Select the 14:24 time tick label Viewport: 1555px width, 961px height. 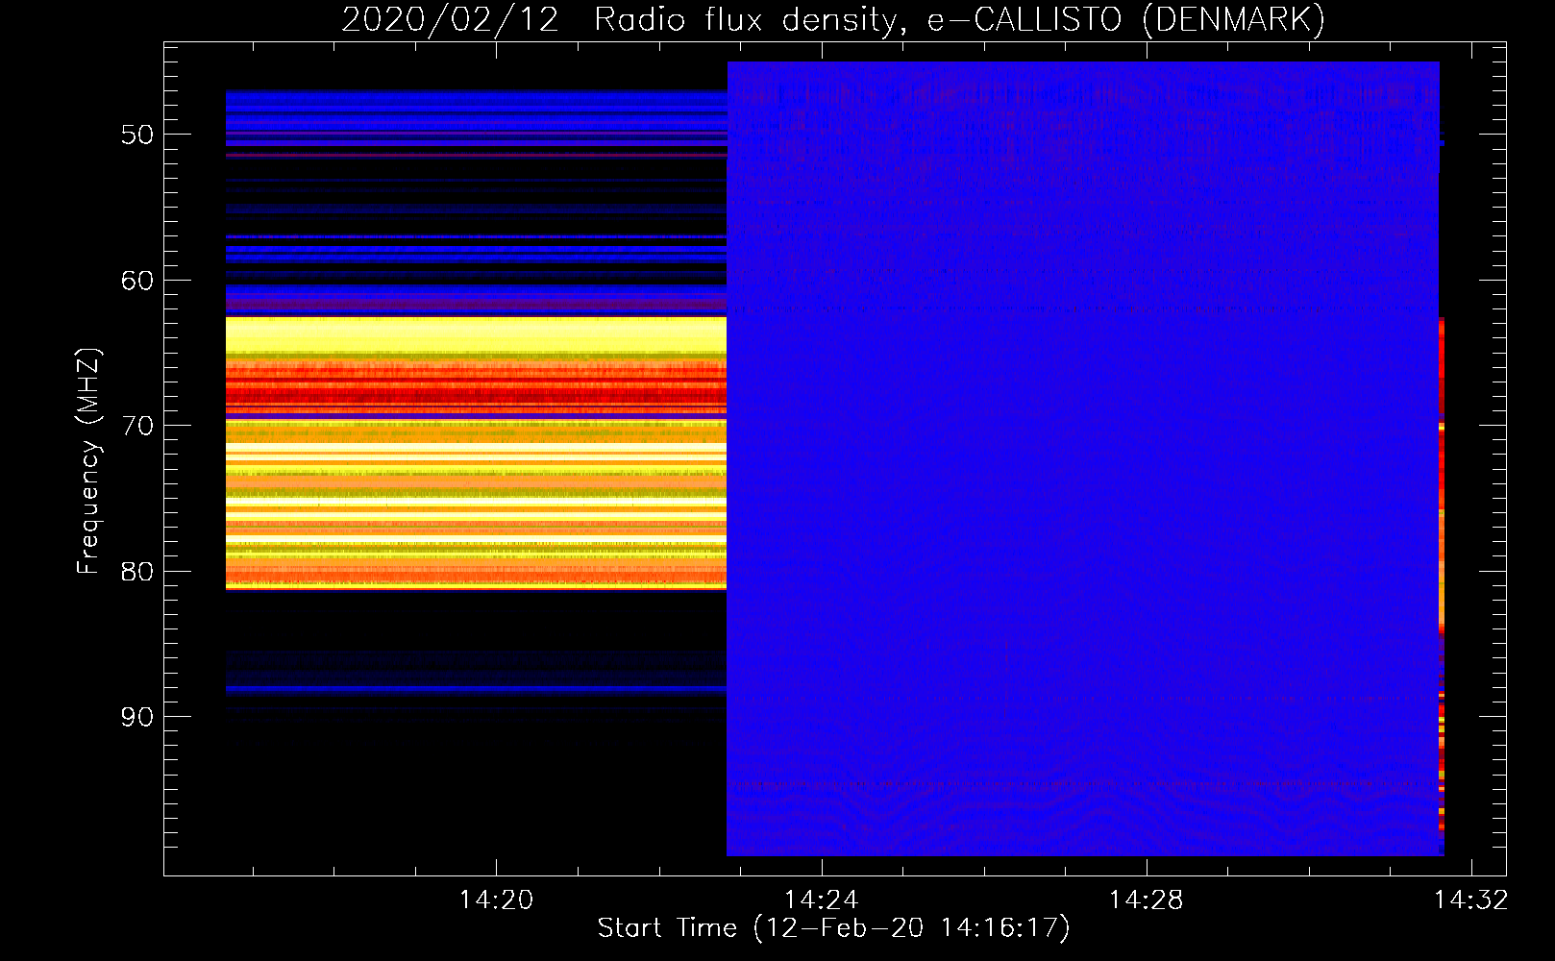tap(822, 899)
